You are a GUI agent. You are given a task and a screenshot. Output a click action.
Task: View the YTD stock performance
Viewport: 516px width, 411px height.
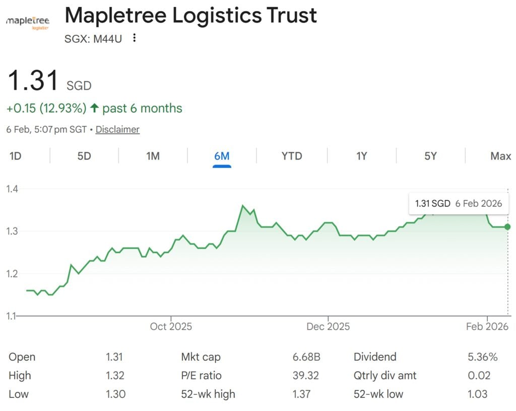tap(291, 156)
